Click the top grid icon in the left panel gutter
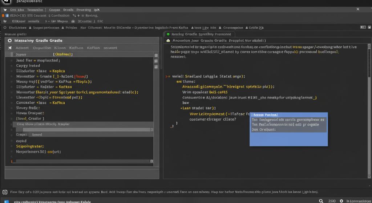Viewport: 372px width, 203px height. (156, 55)
